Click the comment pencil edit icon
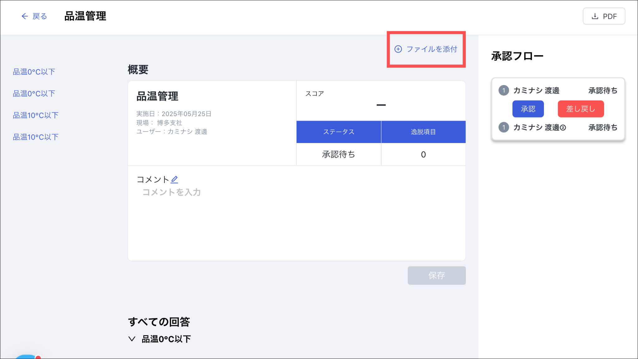The image size is (638, 359). coord(174,179)
